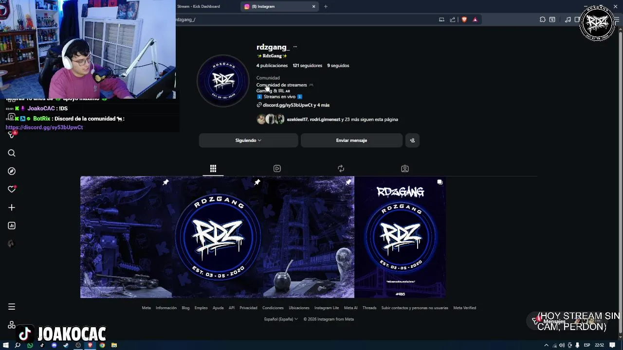Click the Create plus icon
623x350 pixels.
coord(12,208)
